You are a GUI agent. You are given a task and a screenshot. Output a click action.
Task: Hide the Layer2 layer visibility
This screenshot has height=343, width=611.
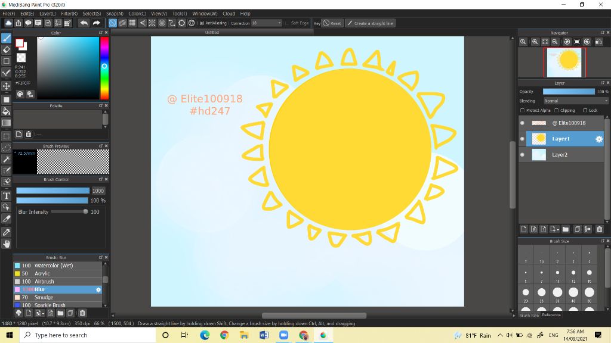pos(523,155)
